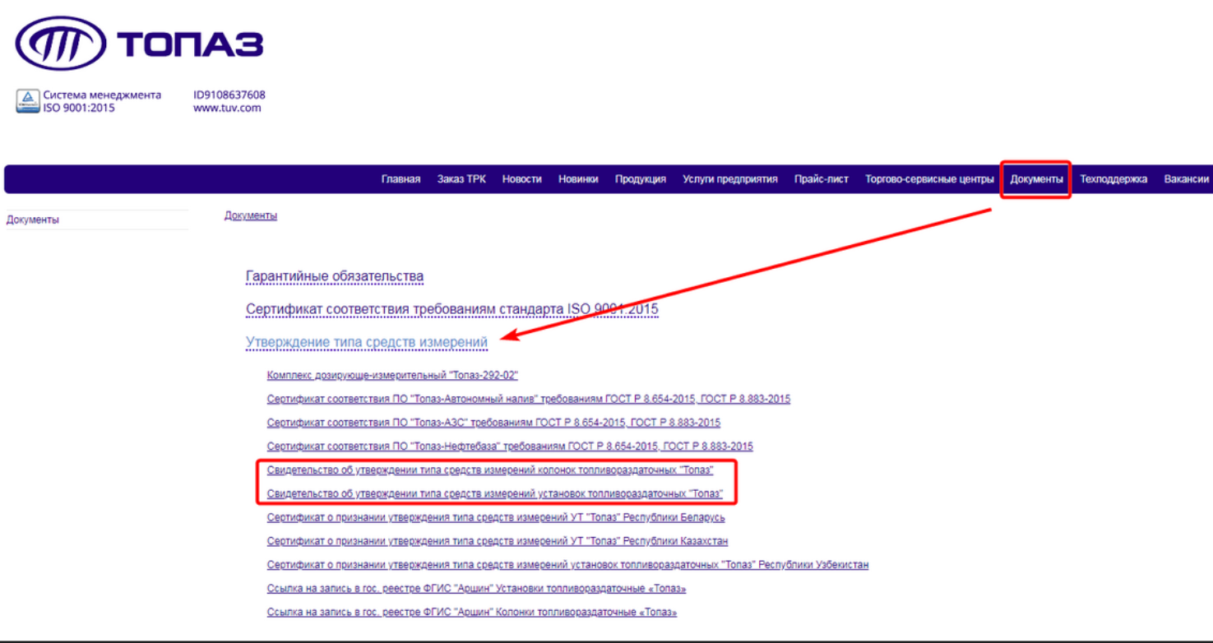Screen dimensions: 1213x643
Task: Click the www.tuv.com text
Action: (x=227, y=108)
